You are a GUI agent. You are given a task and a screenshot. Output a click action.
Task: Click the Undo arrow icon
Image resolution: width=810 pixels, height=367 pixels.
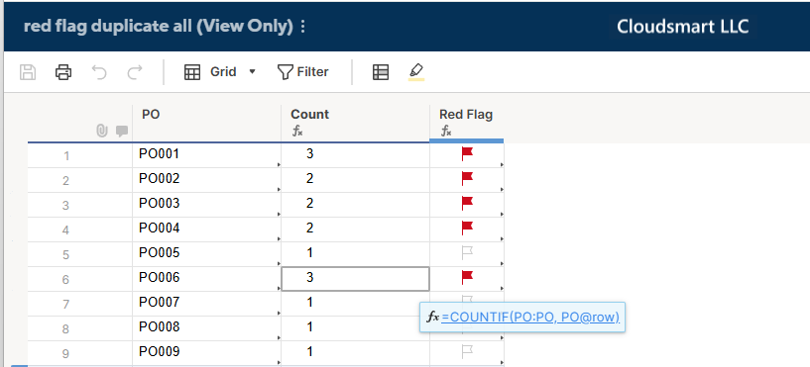(99, 72)
